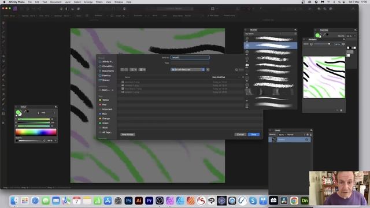Open the Brushes panel options menu
The image size is (370, 208).
295,30
